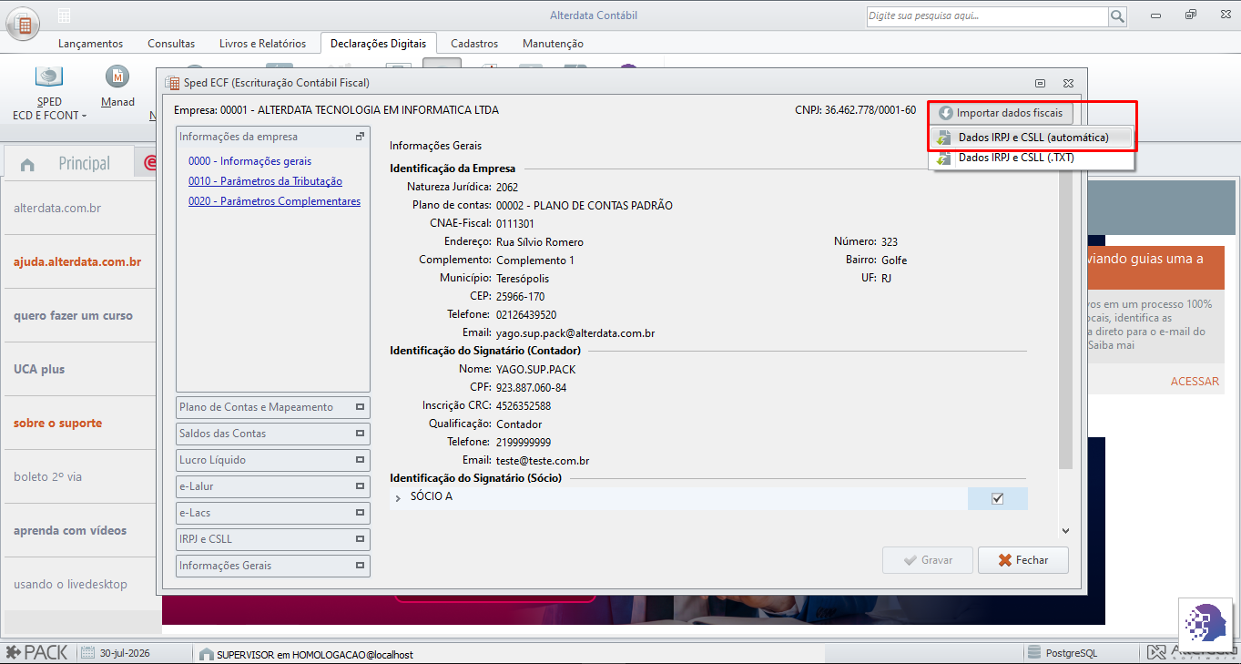Viewport: 1241px width, 664px height.
Task: Click the Fechar button
Action: (x=1022, y=560)
